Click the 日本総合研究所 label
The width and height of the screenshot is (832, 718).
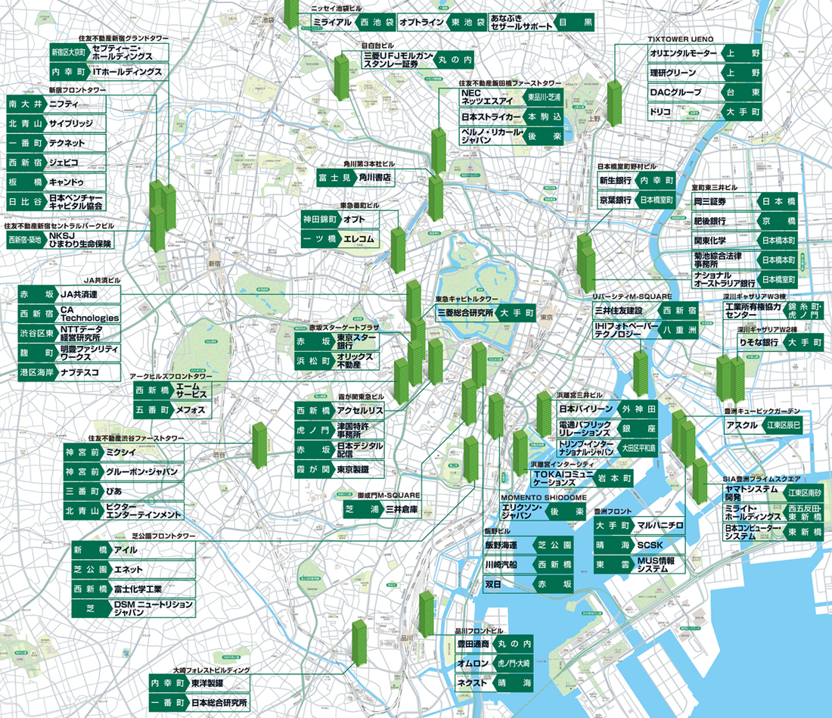tap(219, 703)
